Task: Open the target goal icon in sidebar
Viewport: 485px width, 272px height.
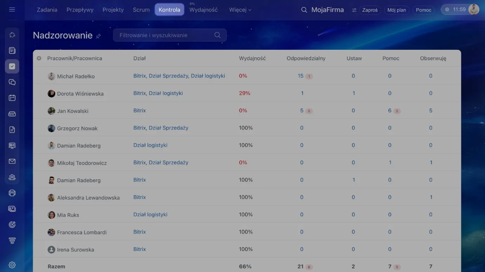Action: coord(12,225)
